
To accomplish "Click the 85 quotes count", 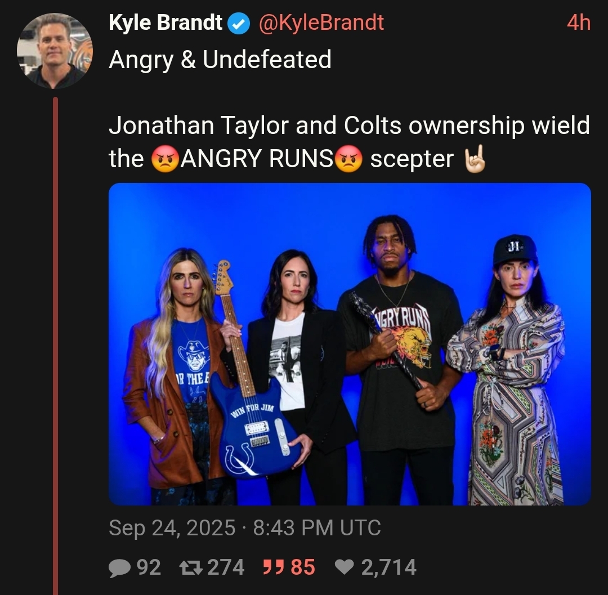I will pyautogui.click(x=303, y=567).
